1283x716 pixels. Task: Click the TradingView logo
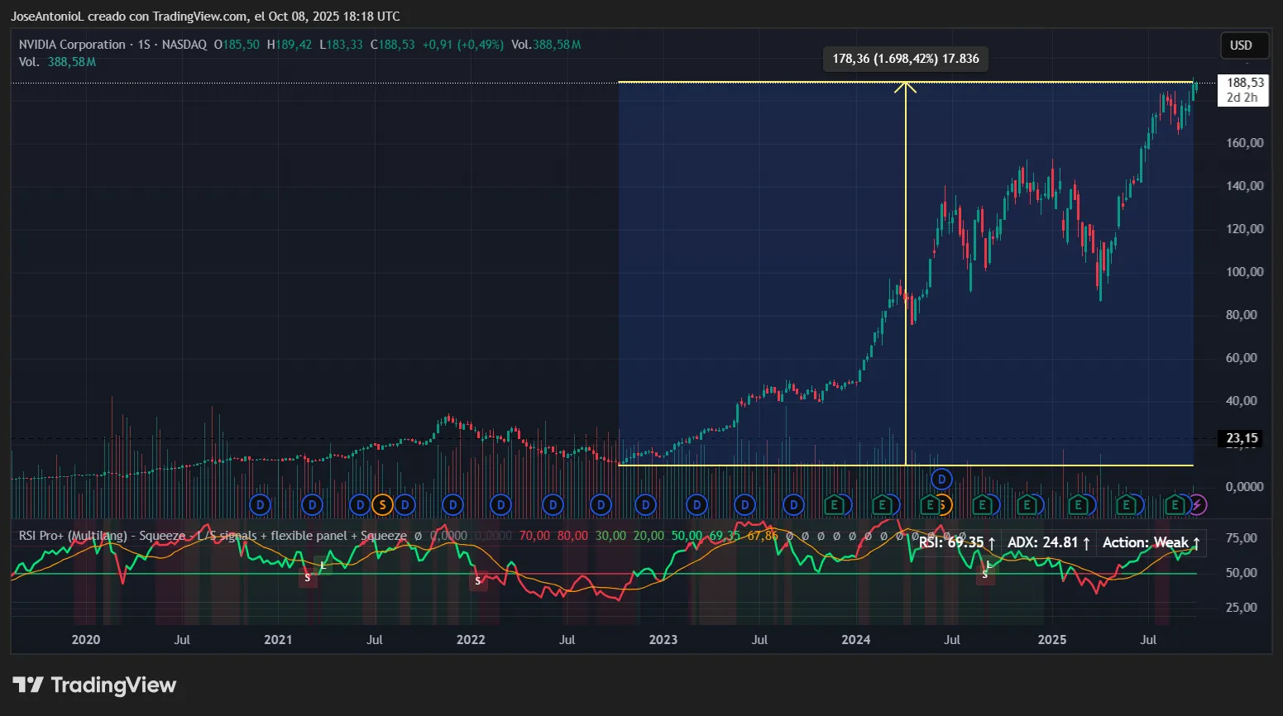95,685
